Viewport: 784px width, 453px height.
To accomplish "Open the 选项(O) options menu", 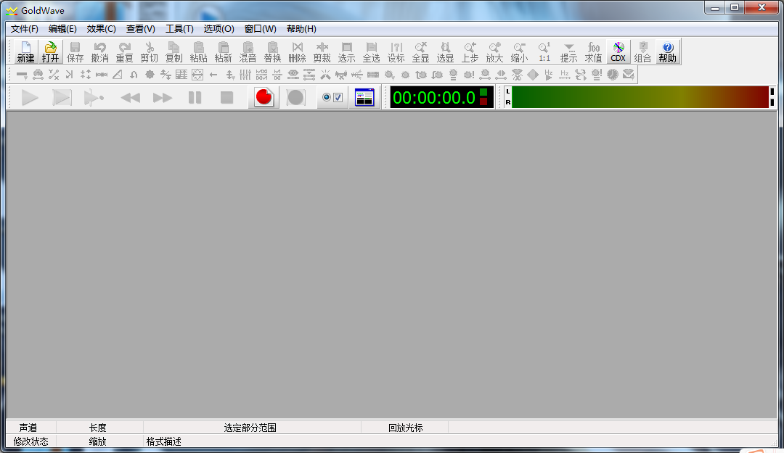I will (219, 29).
